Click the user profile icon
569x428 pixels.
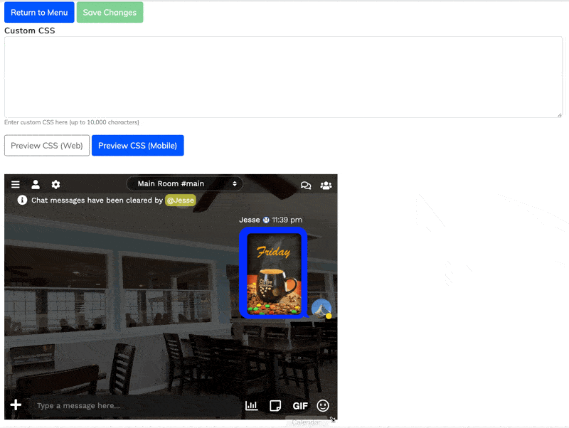[x=36, y=185]
